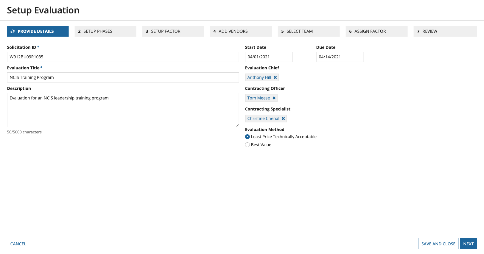Remove Anthony Hill as Evaluation Chief
The height and width of the screenshot is (254, 484).
pyautogui.click(x=275, y=77)
